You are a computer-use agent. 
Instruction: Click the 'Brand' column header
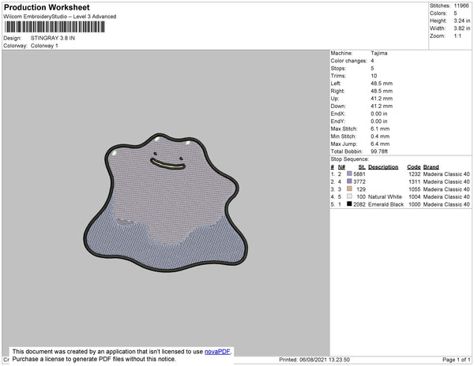tap(431, 167)
